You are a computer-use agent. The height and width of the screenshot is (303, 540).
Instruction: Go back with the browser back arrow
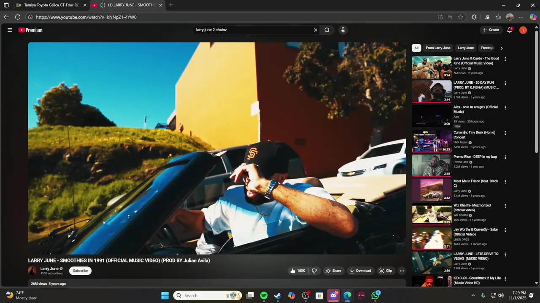click(x=6, y=17)
